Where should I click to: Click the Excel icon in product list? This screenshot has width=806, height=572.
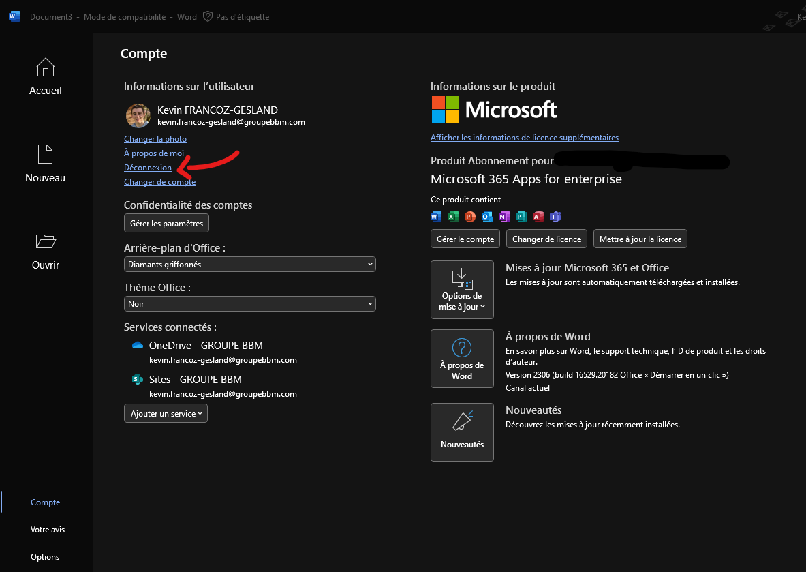[x=452, y=217]
